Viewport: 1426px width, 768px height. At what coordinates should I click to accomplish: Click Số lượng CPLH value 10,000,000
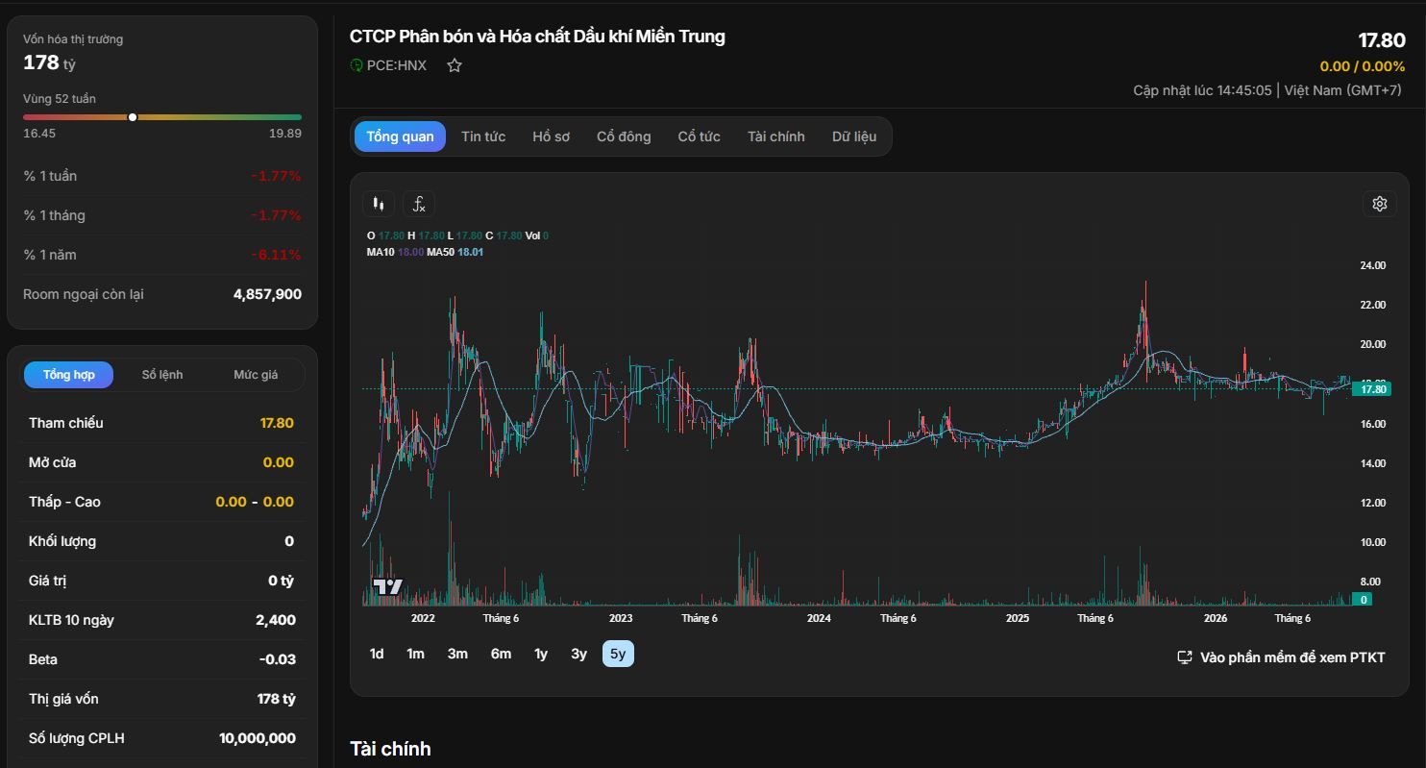258,738
